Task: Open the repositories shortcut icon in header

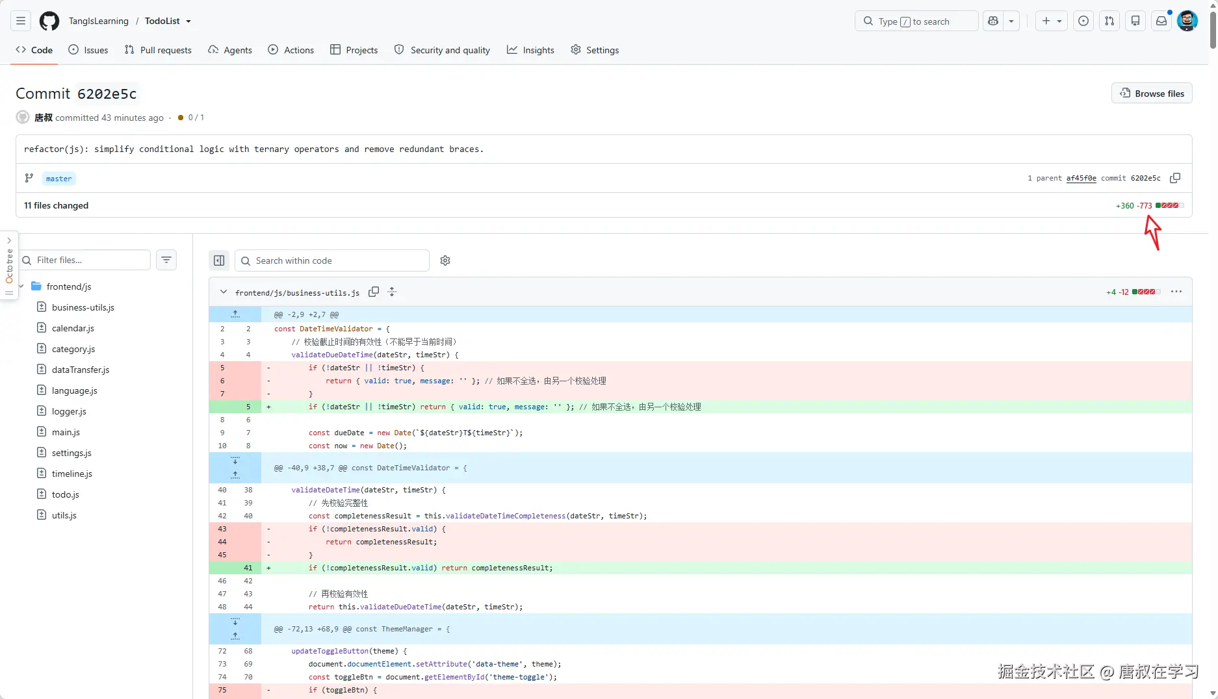Action: click(1135, 21)
